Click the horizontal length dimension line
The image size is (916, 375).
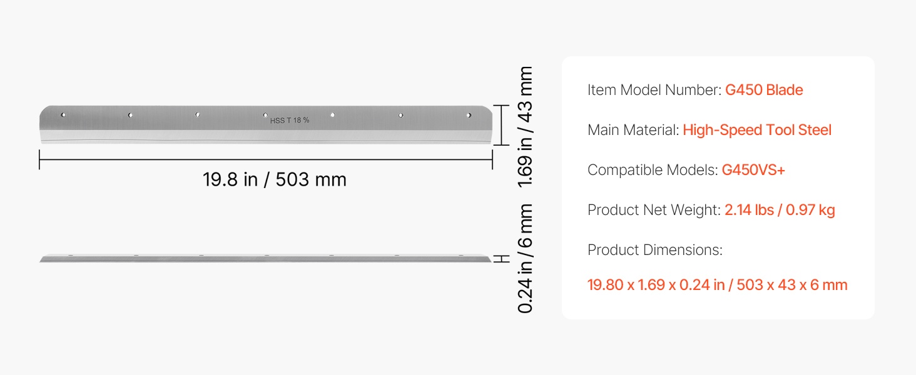tap(266, 159)
